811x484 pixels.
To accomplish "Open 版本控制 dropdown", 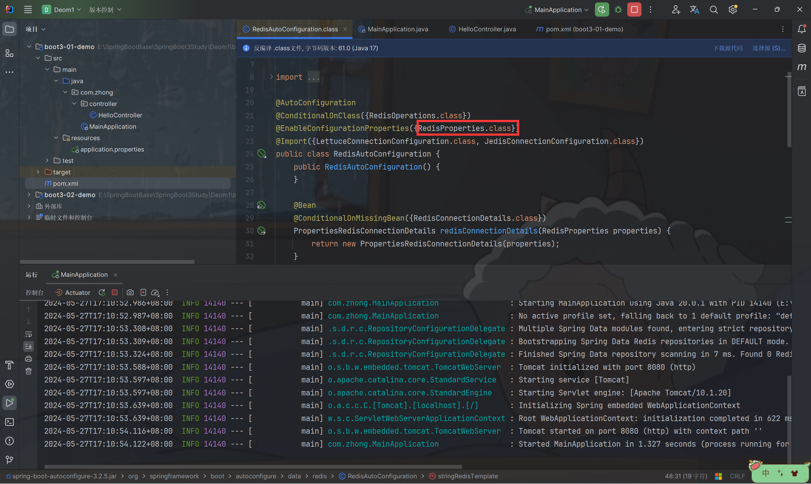I will (105, 9).
